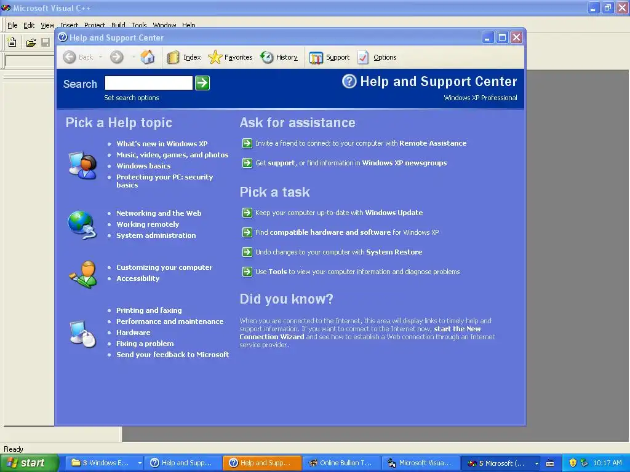Open the System administration topic
This screenshot has height=472, width=630.
pos(156,235)
